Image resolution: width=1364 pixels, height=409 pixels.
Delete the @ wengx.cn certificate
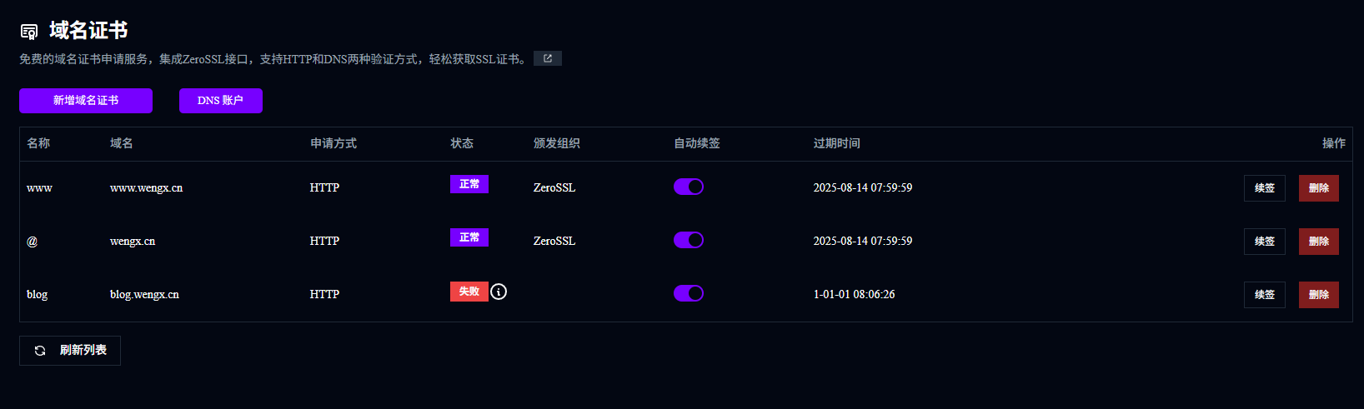(1318, 242)
